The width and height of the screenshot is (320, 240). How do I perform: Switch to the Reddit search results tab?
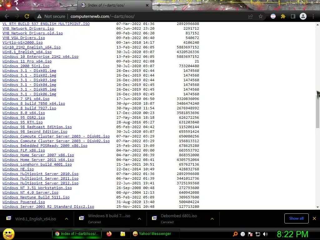[38, 5]
